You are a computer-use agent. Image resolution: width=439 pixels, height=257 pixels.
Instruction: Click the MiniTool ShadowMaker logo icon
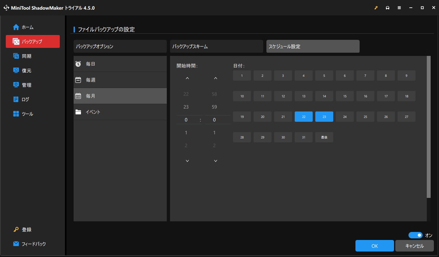pos(6,8)
